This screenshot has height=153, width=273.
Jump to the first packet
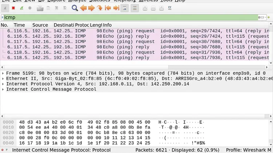coord(108,8)
